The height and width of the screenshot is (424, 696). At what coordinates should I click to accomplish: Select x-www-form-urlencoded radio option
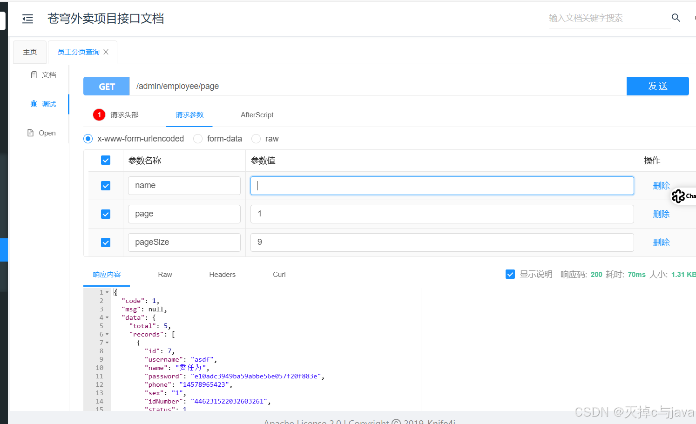point(88,139)
